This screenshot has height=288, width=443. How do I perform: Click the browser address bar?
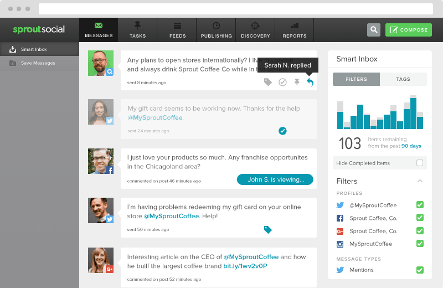[x=236, y=9]
